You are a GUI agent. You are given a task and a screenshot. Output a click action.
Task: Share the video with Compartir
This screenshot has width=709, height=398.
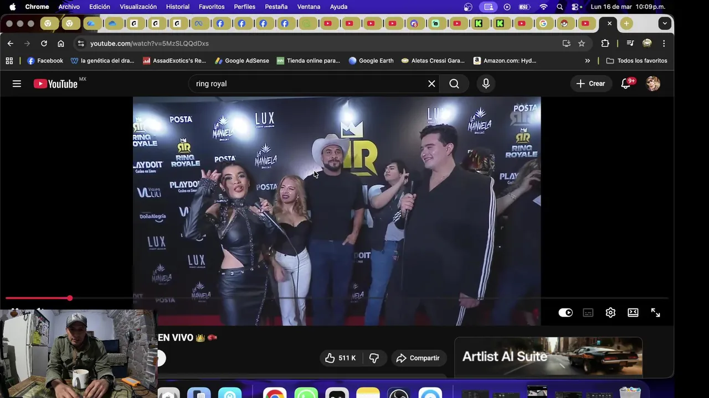pos(418,358)
